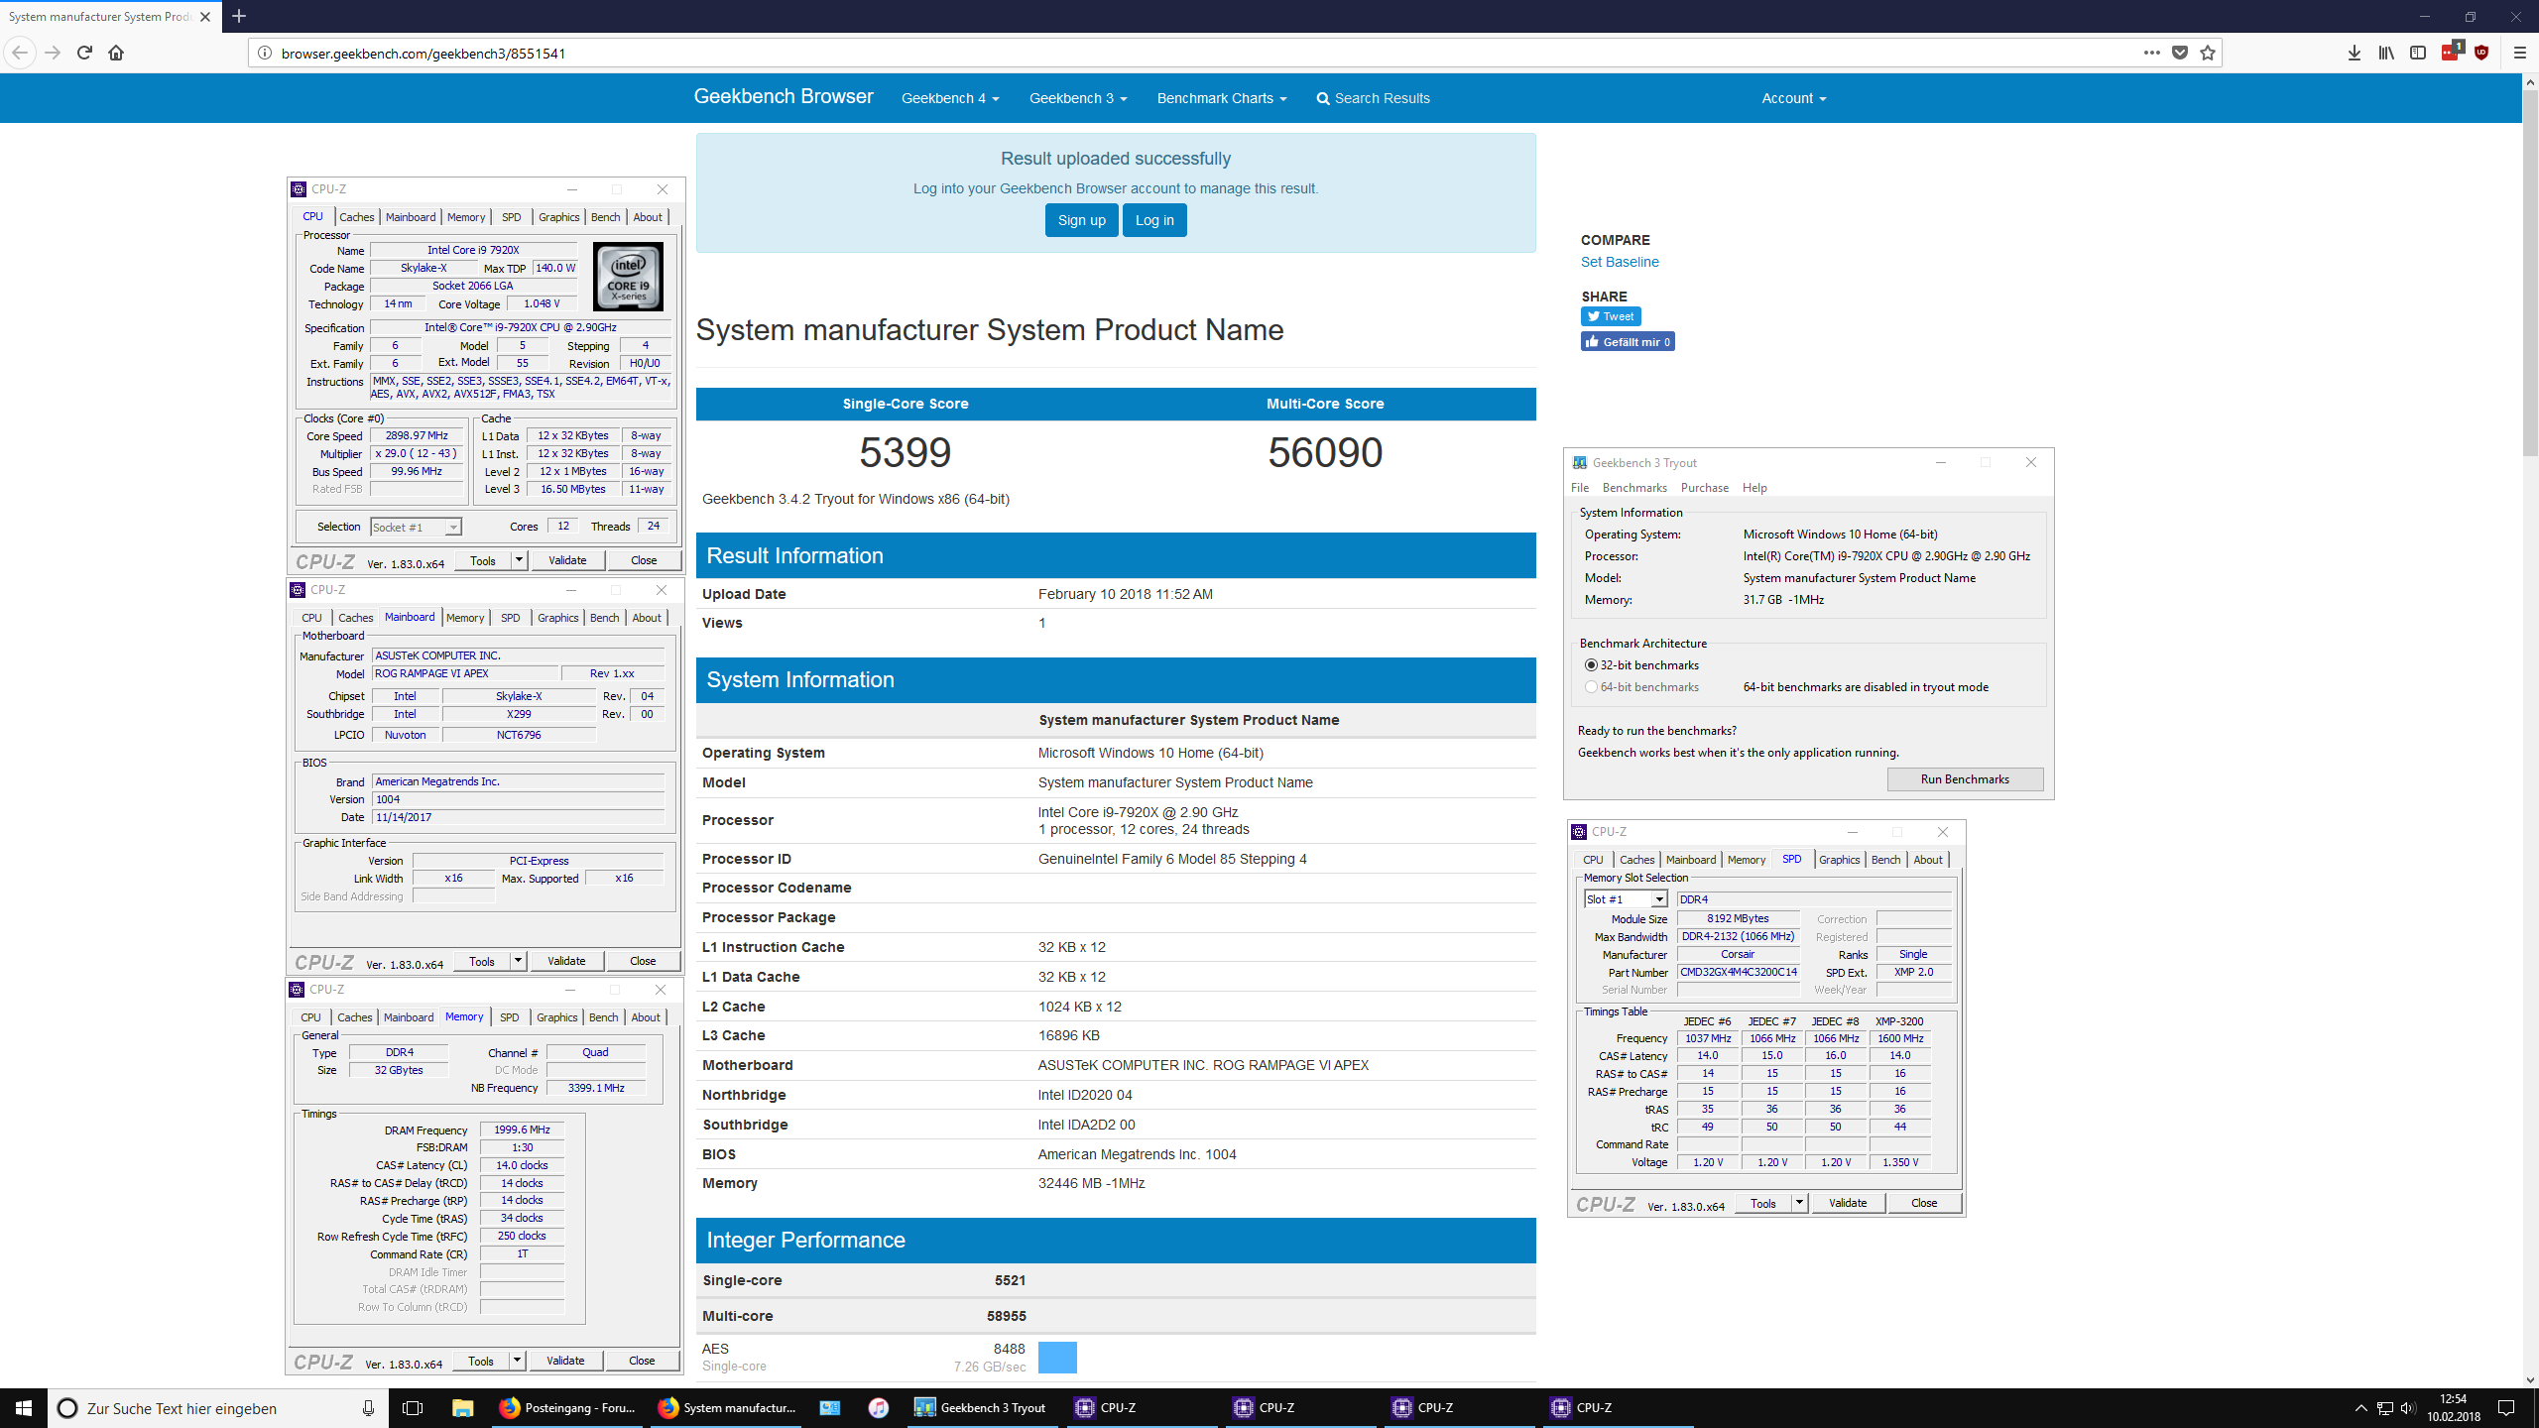Open Windows app with window icon on taskbar
This screenshot has width=2539, height=1428.
[830, 1408]
